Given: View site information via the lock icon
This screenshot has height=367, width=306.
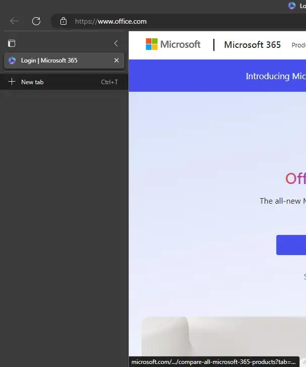Looking at the screenshot, I should coord(63,21).
